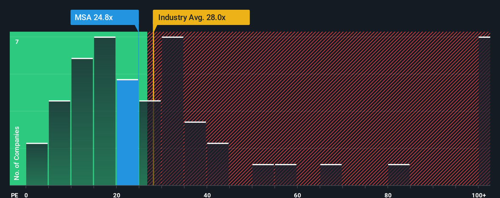This screenshot has height=198, width=500.
Task: Select the short bar for PE 50 to 55
Action: coord(263,175)
